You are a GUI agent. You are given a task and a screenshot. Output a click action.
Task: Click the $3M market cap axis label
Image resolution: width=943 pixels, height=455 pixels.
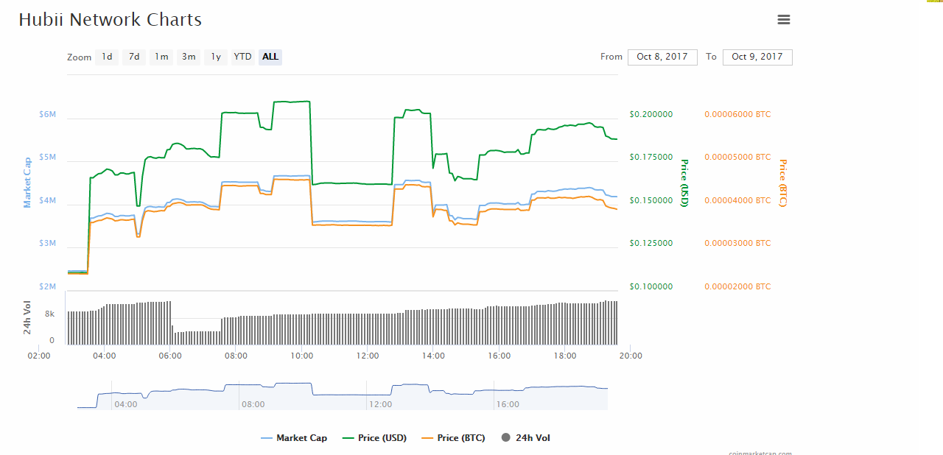point(47,243)
